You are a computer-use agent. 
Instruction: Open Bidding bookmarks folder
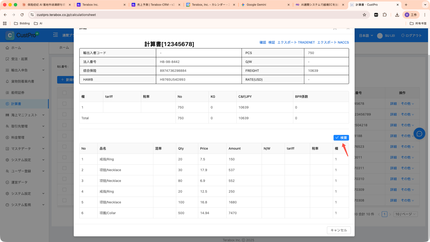click(x=22, y=23)
